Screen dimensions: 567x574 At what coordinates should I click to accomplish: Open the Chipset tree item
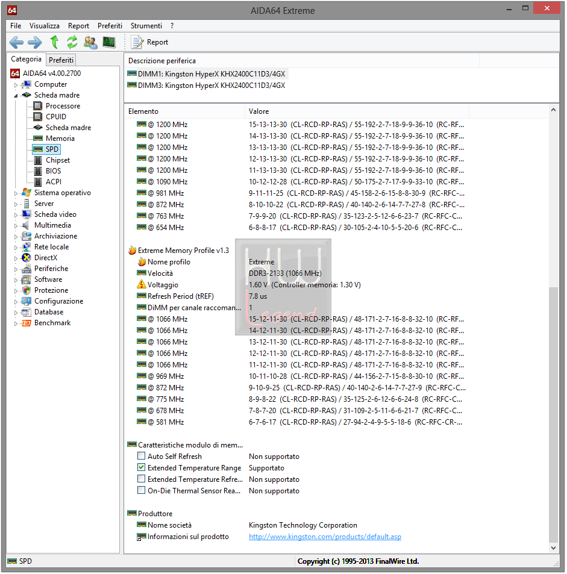(x=58, y=160)
